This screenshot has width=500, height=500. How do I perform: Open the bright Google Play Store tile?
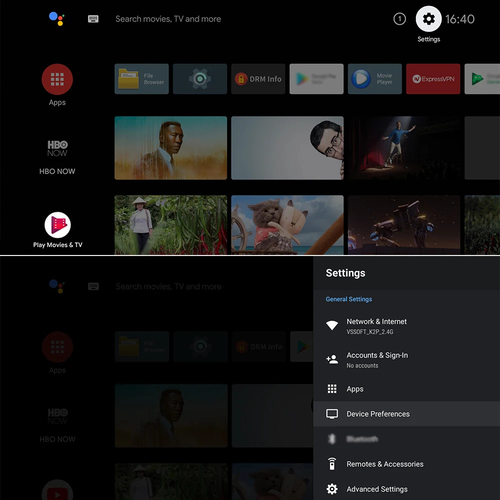[316, 79]
